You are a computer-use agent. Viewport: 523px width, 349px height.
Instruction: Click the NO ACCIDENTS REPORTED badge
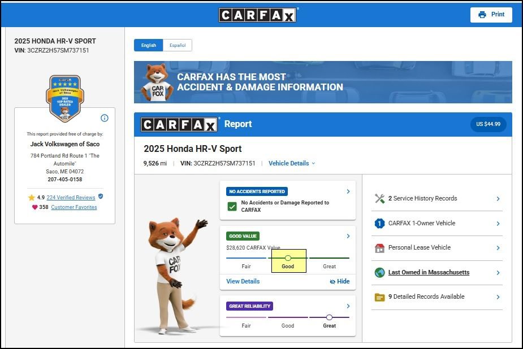point(257,191)
